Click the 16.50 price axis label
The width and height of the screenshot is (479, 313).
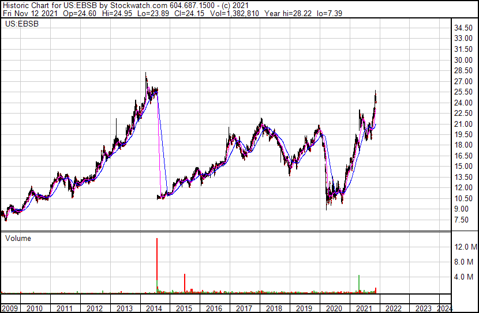[x=463, y=156]
